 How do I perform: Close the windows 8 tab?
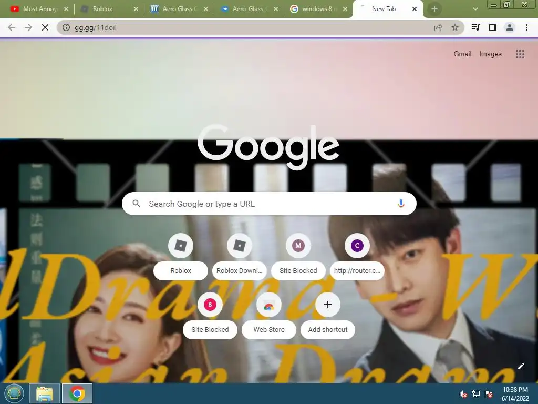[345, 9]
